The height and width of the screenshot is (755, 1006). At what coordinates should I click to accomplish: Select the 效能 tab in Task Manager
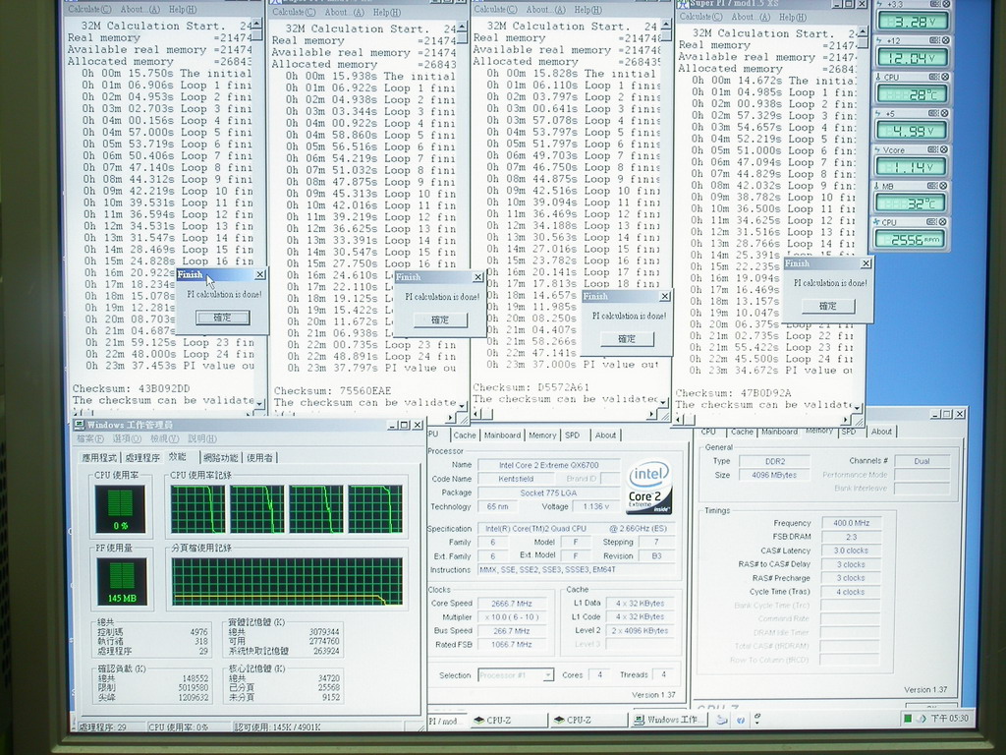178,456
